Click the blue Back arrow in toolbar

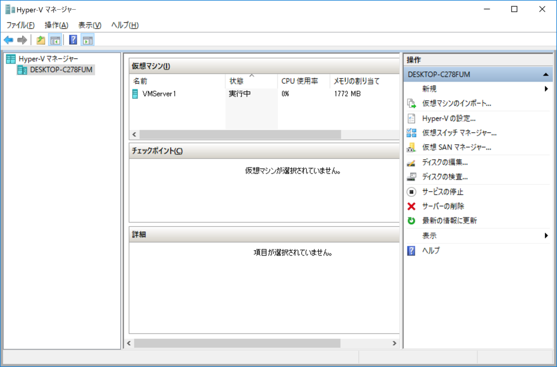[9, 40]
